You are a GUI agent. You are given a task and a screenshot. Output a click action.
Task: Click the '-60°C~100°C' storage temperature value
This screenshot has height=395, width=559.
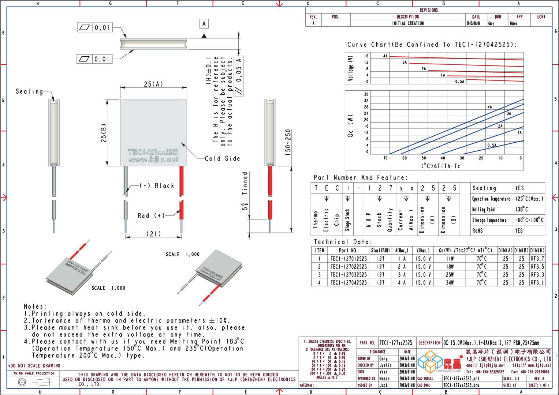pos(529,220)
